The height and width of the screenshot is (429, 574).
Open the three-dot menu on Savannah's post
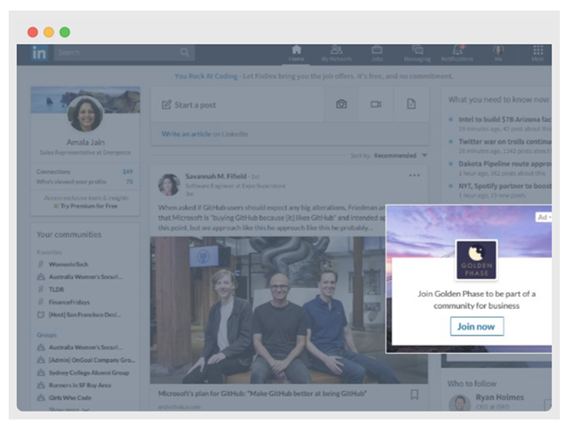pyautogui.click(x=414, y=176)
